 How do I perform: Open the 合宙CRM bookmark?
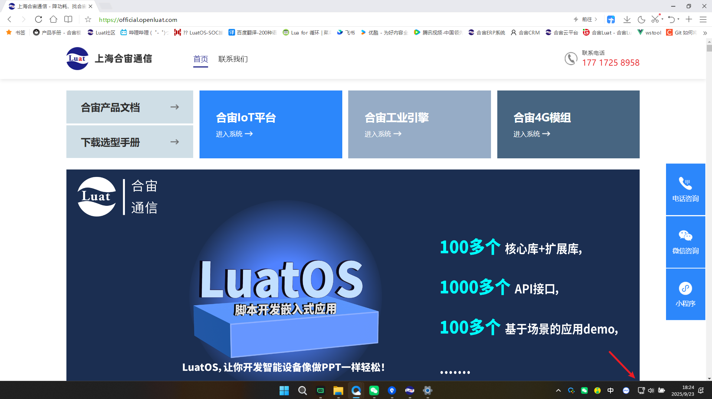[525, 33]
